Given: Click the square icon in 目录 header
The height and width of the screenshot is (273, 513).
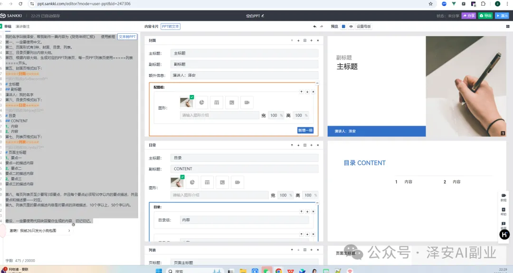Looking at the screenshot, I should [305, 145].
